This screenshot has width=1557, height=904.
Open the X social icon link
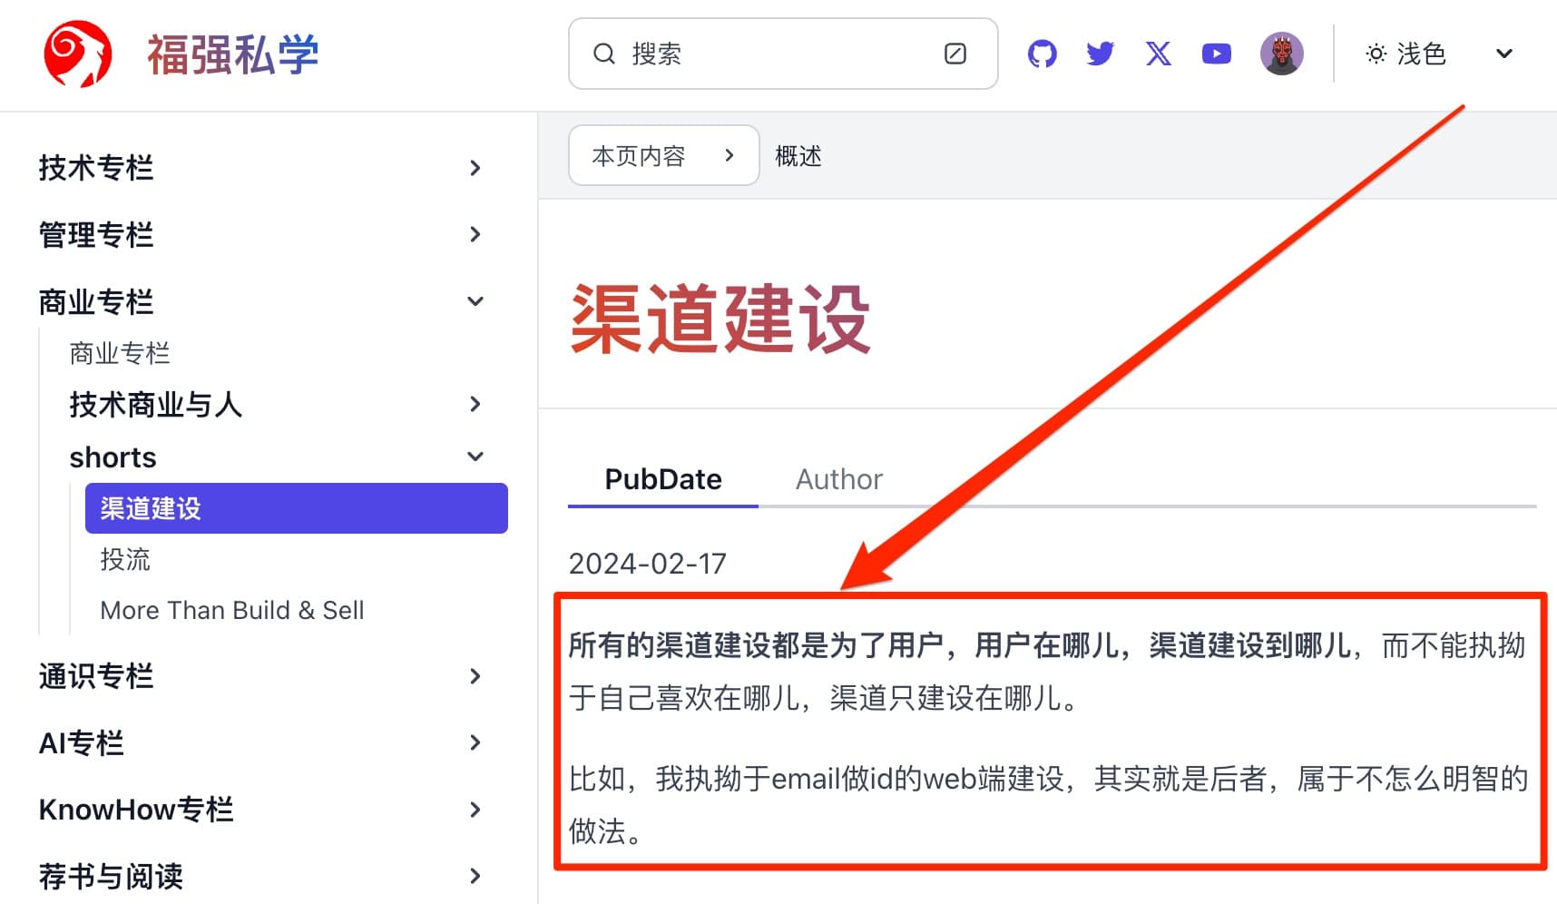point(1158,54)
